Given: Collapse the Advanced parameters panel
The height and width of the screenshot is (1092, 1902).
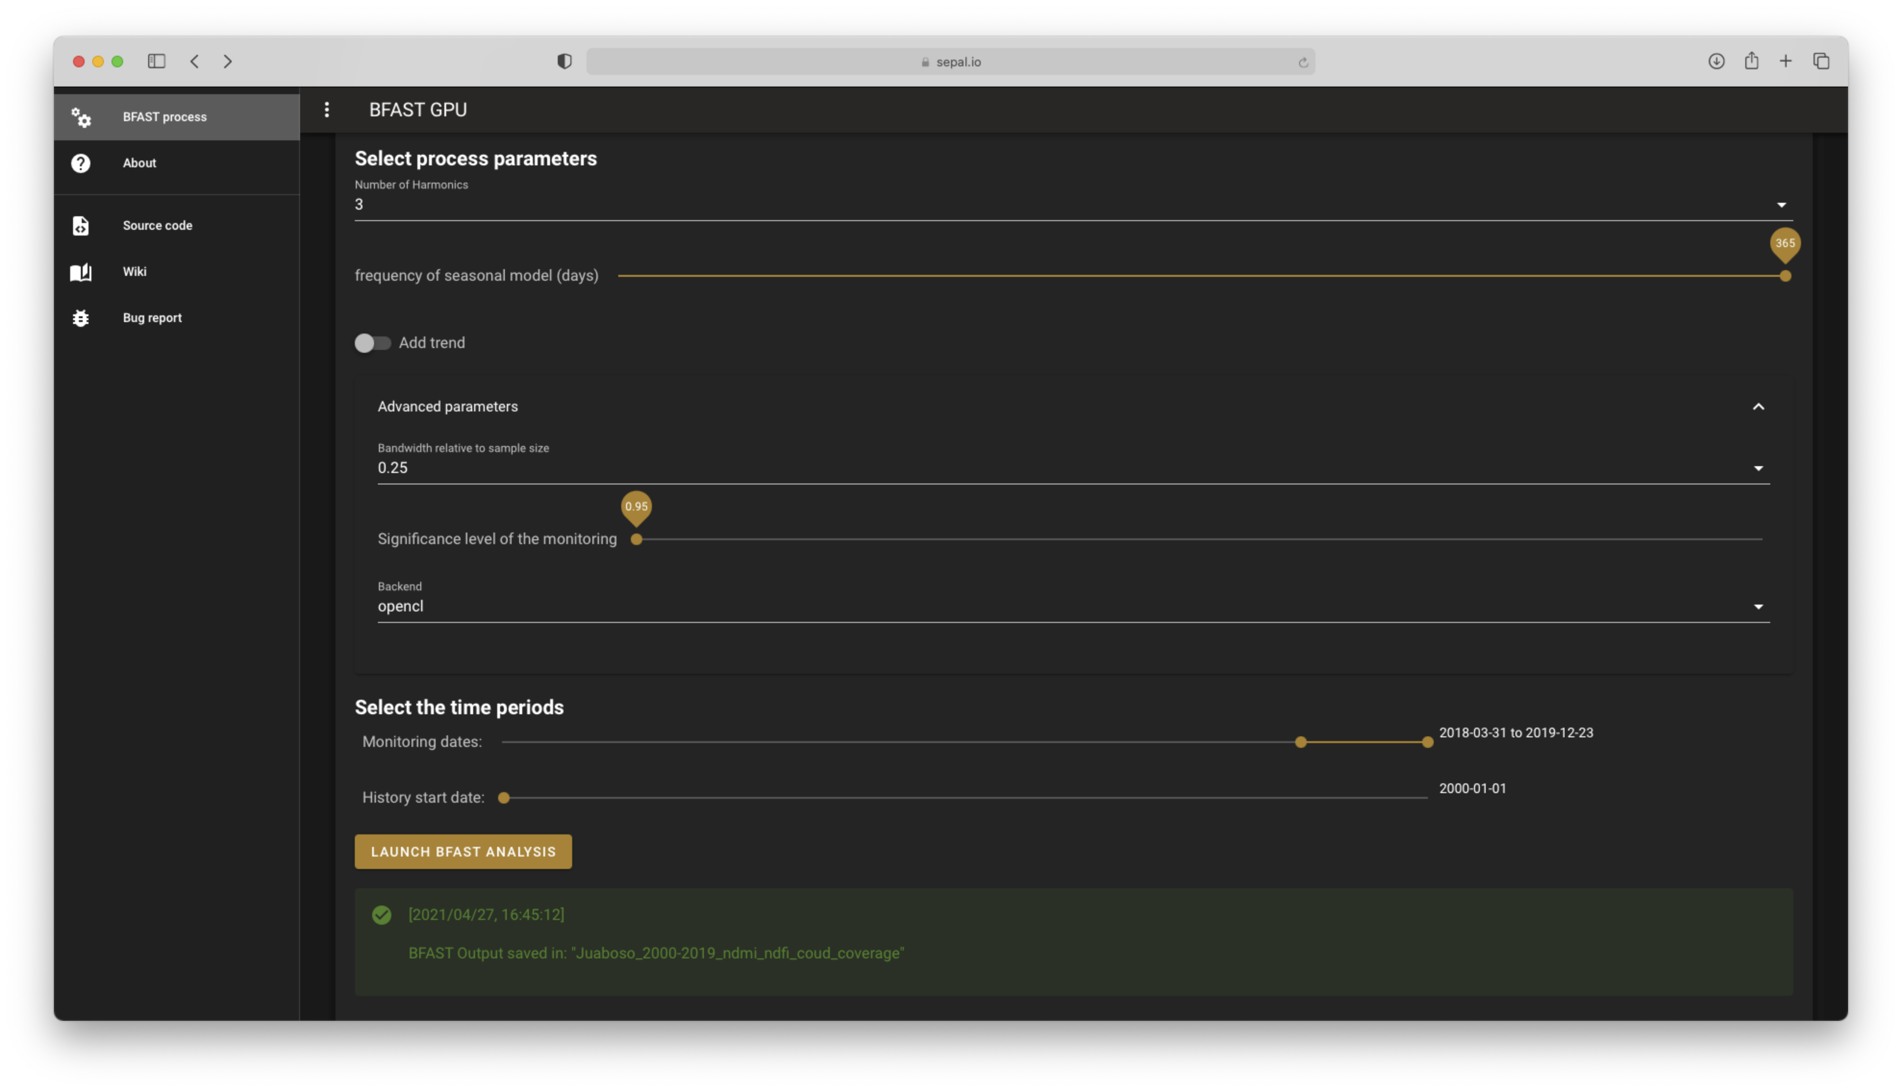Looking at the screenshot, I should point(1758,407).
